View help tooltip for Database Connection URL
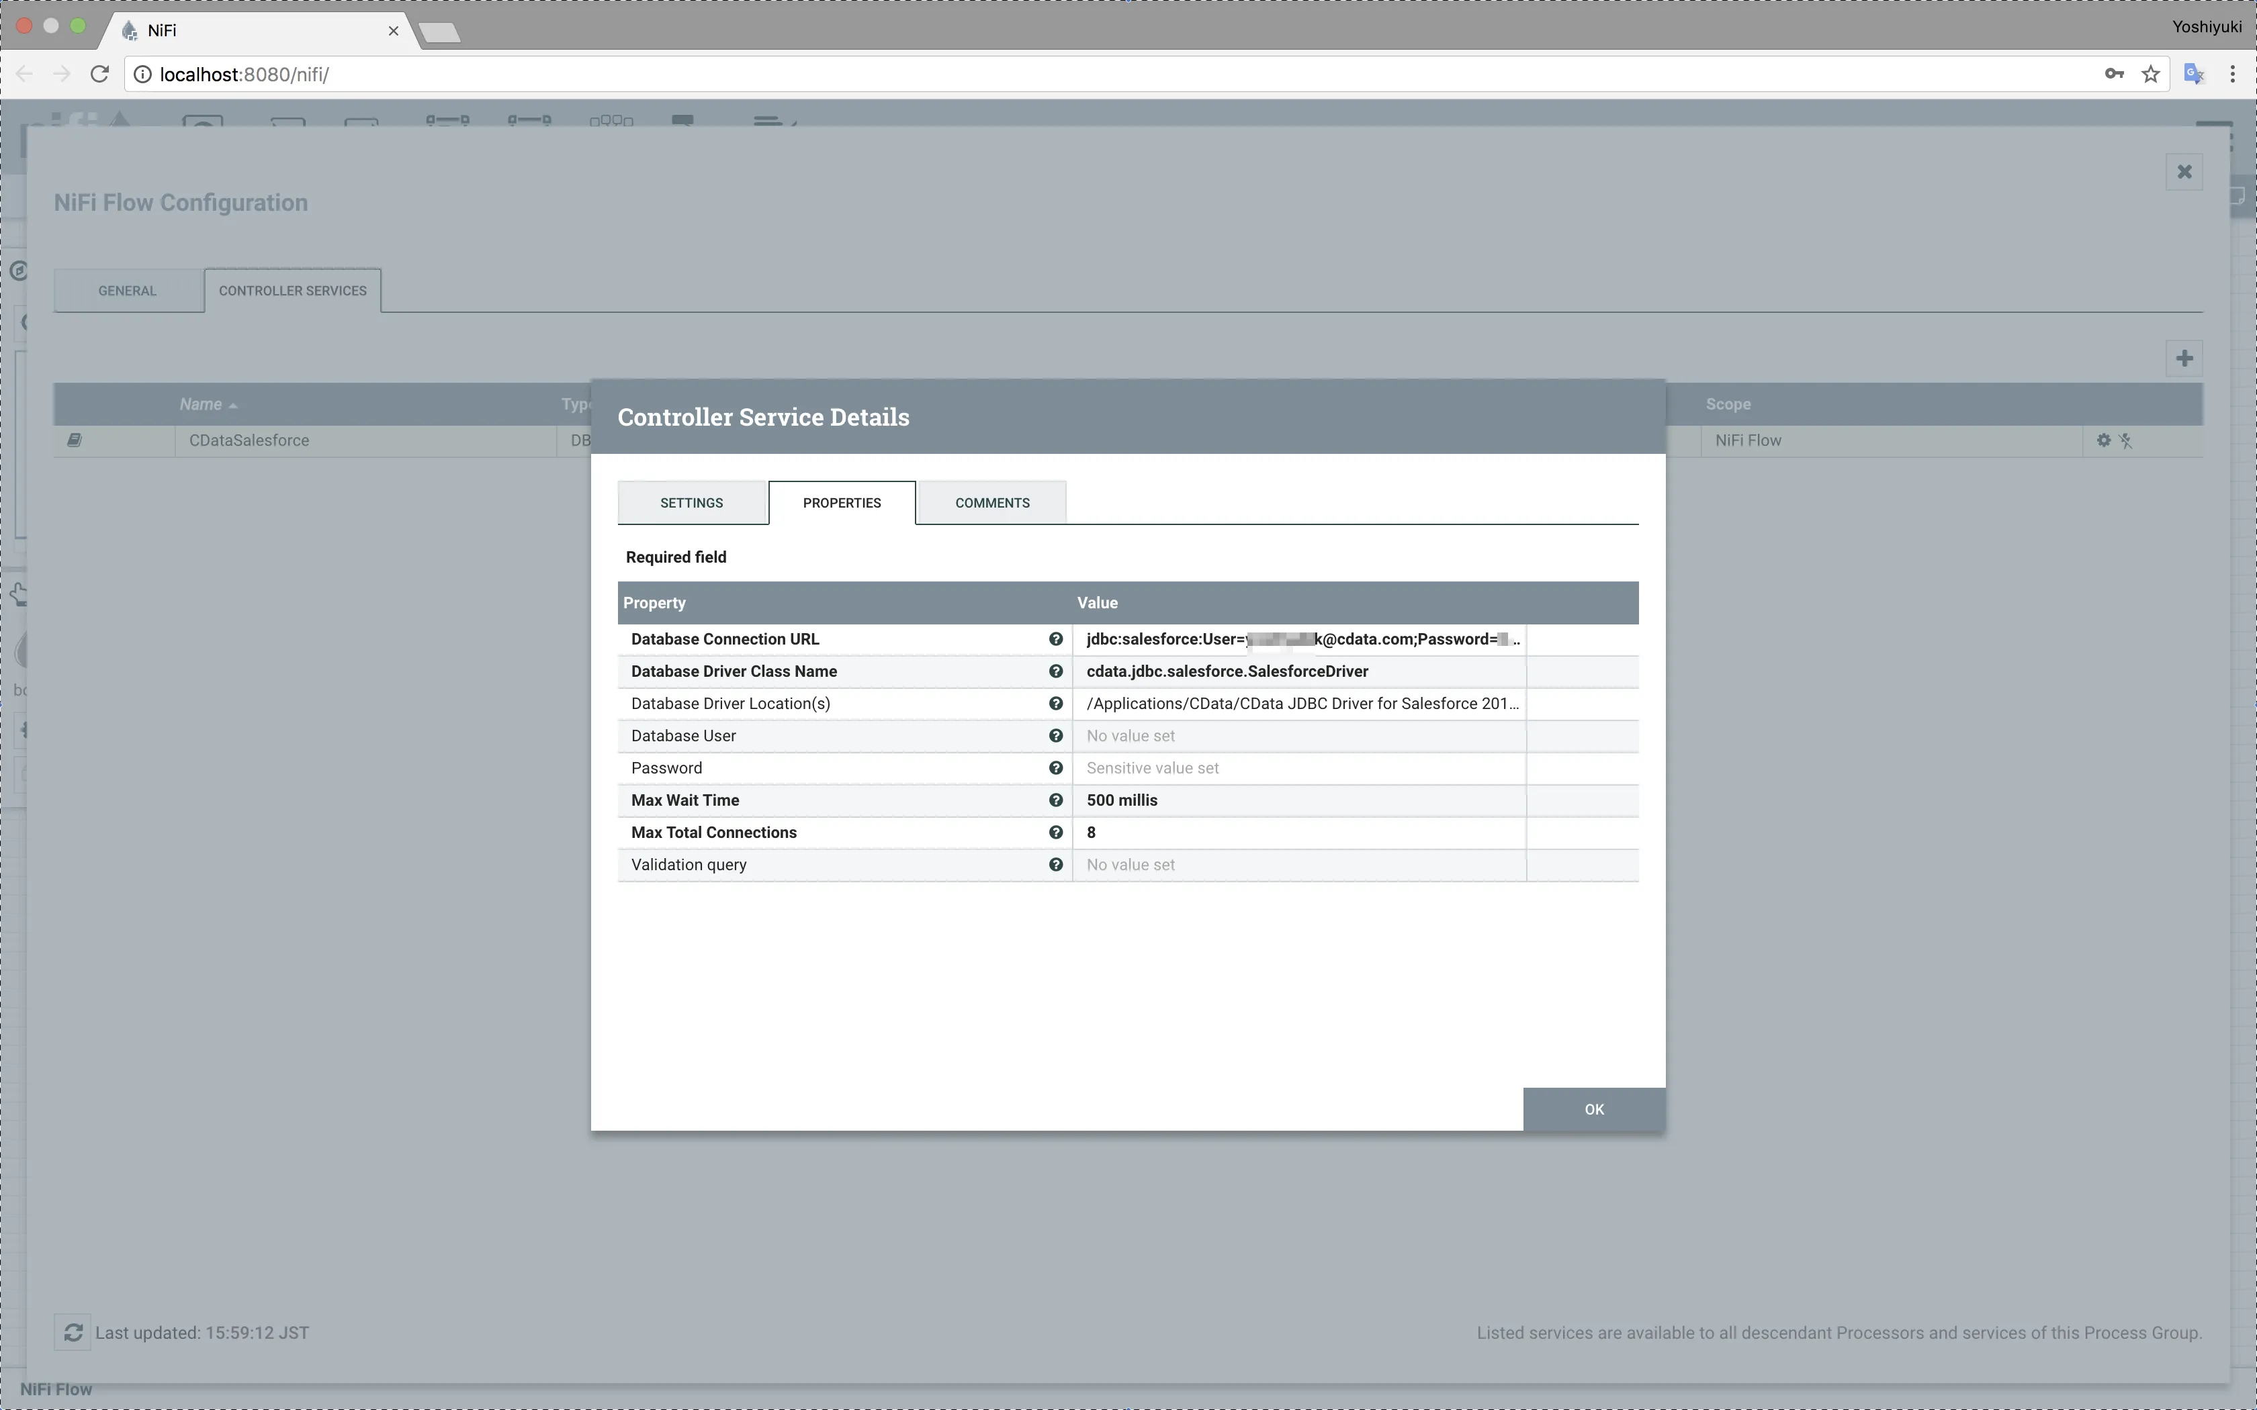 point(1055,639)
